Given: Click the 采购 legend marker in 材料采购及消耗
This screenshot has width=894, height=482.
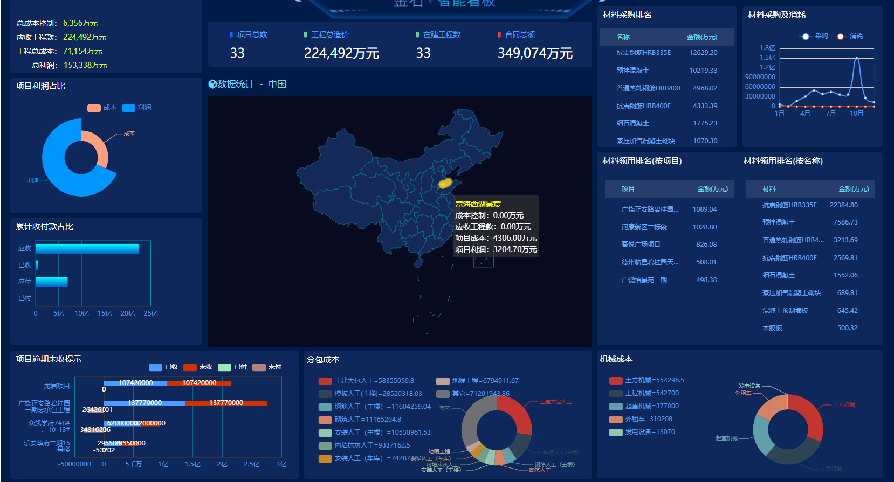Looking at the screenshot, I should (806, 37).
